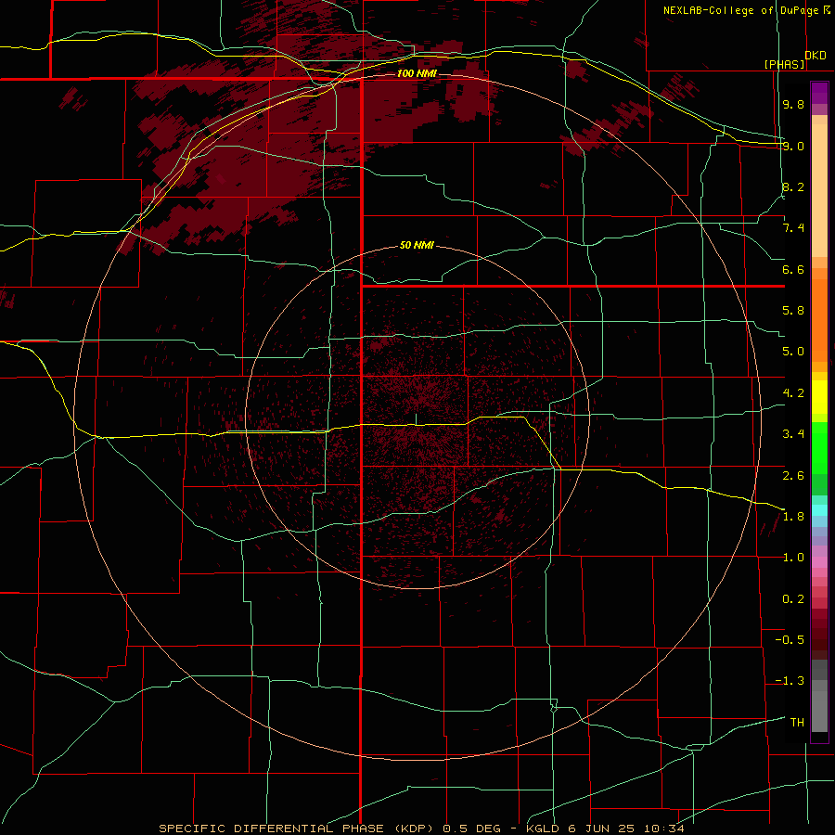Click the pink band of the color bar
This screenshot has height=835, width=835.
819,562
